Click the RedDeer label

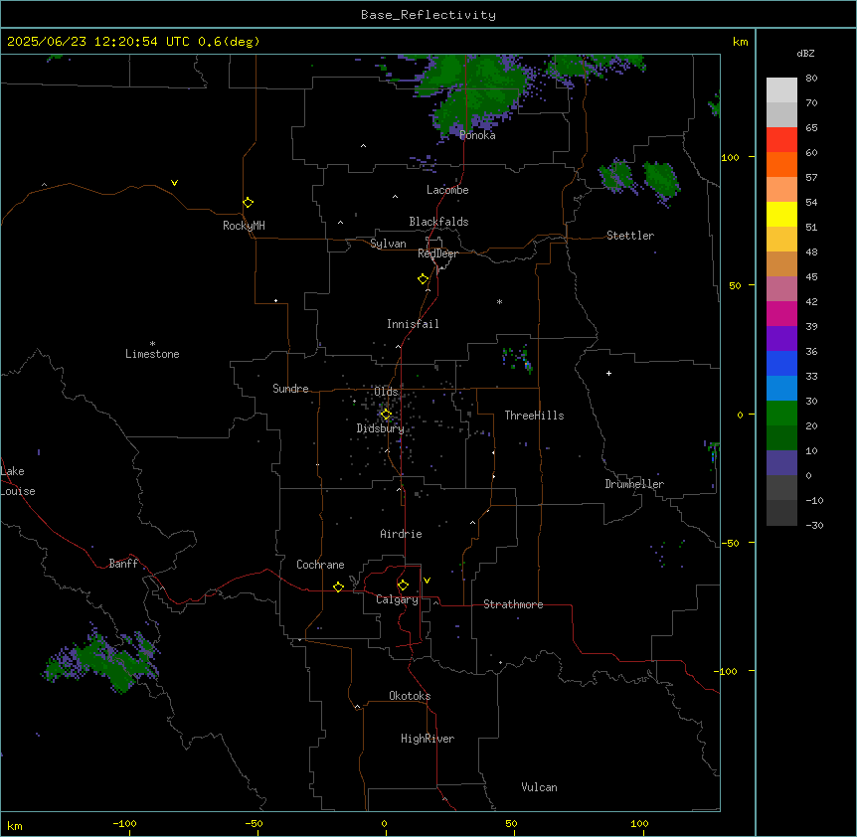pos(437,253)
